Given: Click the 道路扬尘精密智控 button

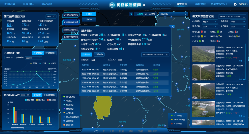Looking at the screenshot, I should click(71, 30).
